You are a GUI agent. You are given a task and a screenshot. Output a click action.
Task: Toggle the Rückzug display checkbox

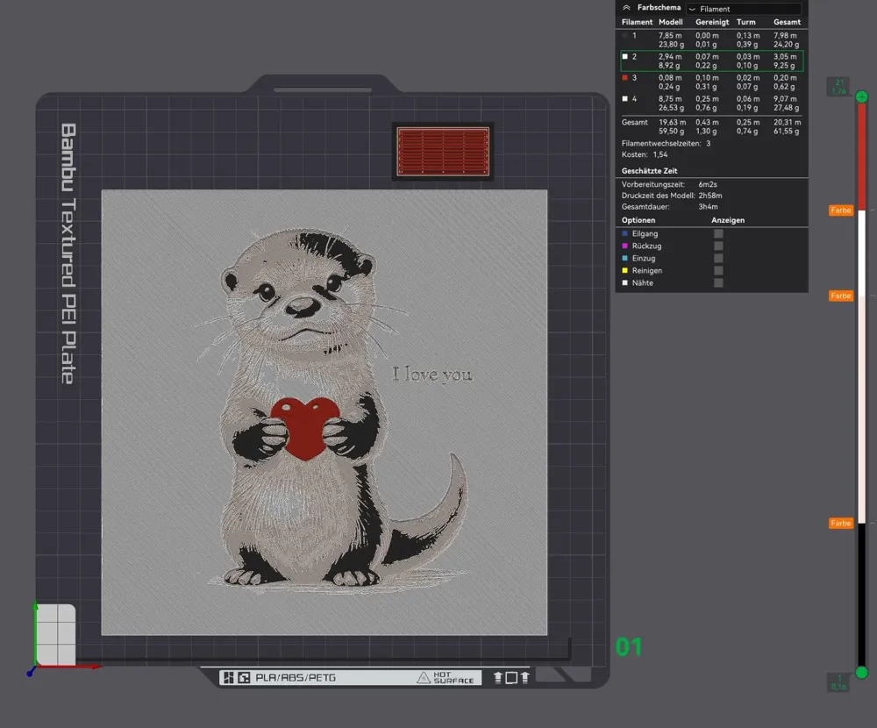(x=718, y=246)
